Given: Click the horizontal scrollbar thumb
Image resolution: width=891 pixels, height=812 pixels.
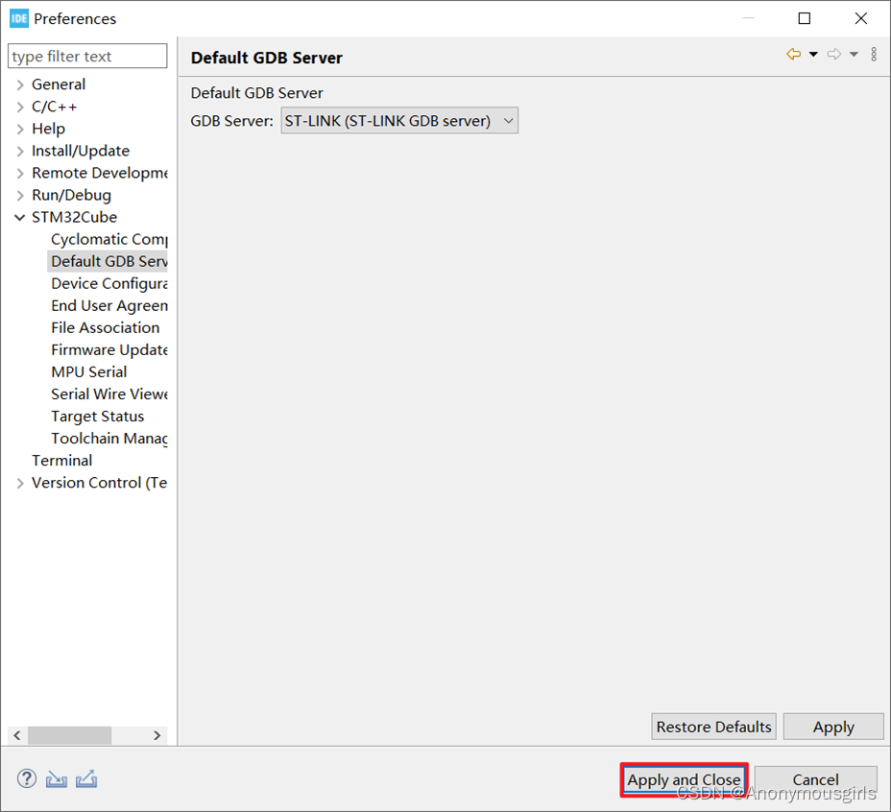Looking at the screenshot, I should [x=69, y=735].
